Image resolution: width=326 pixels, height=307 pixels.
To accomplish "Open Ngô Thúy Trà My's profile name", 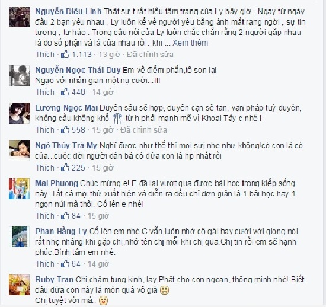I will click(x=66, y=145).
